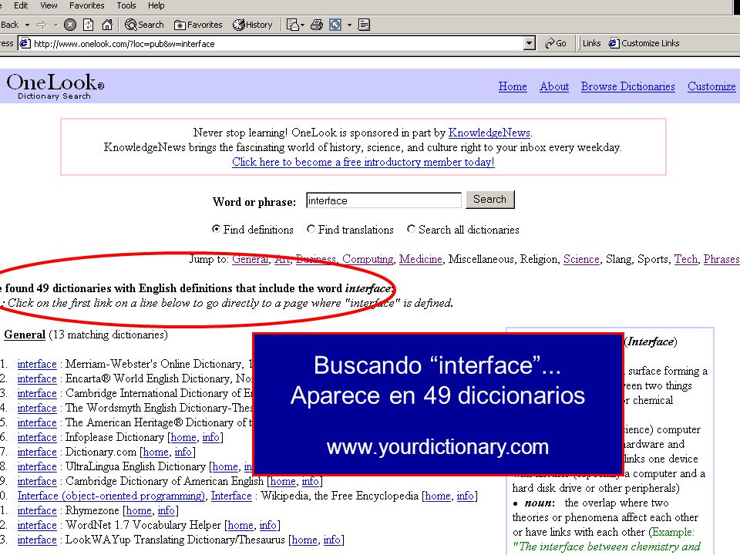740x555 pixels.
Task: Show the History pane from the toolbar
Action: 253,25
